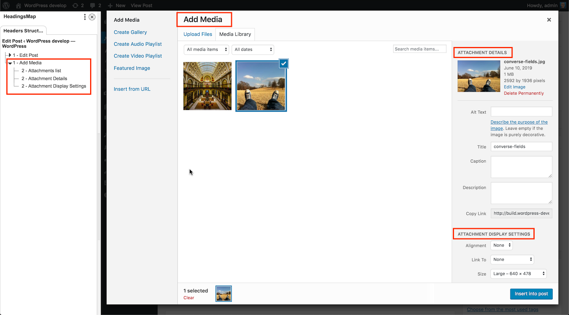Click Howdy, admin account menu
569x315 pixels.
(x=547, y=6)
